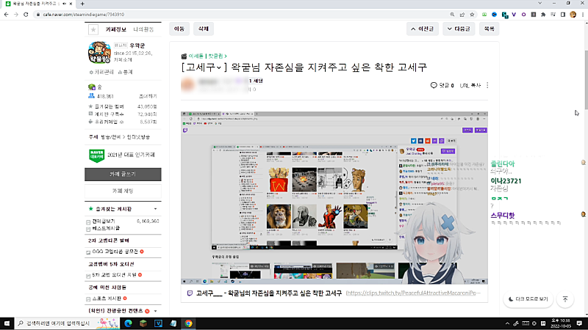Viewport: 588px width, 330px height.
Task: Expand the 진행중인 컨텐츠 section arrow
Action: pos(156,311)
